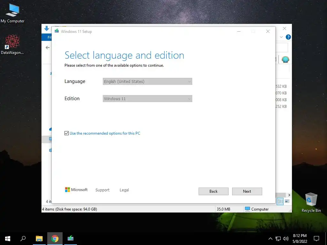The width and height of the screenshot is (327, 245).
Task: Click the Back button
Action: click(213, 191)
